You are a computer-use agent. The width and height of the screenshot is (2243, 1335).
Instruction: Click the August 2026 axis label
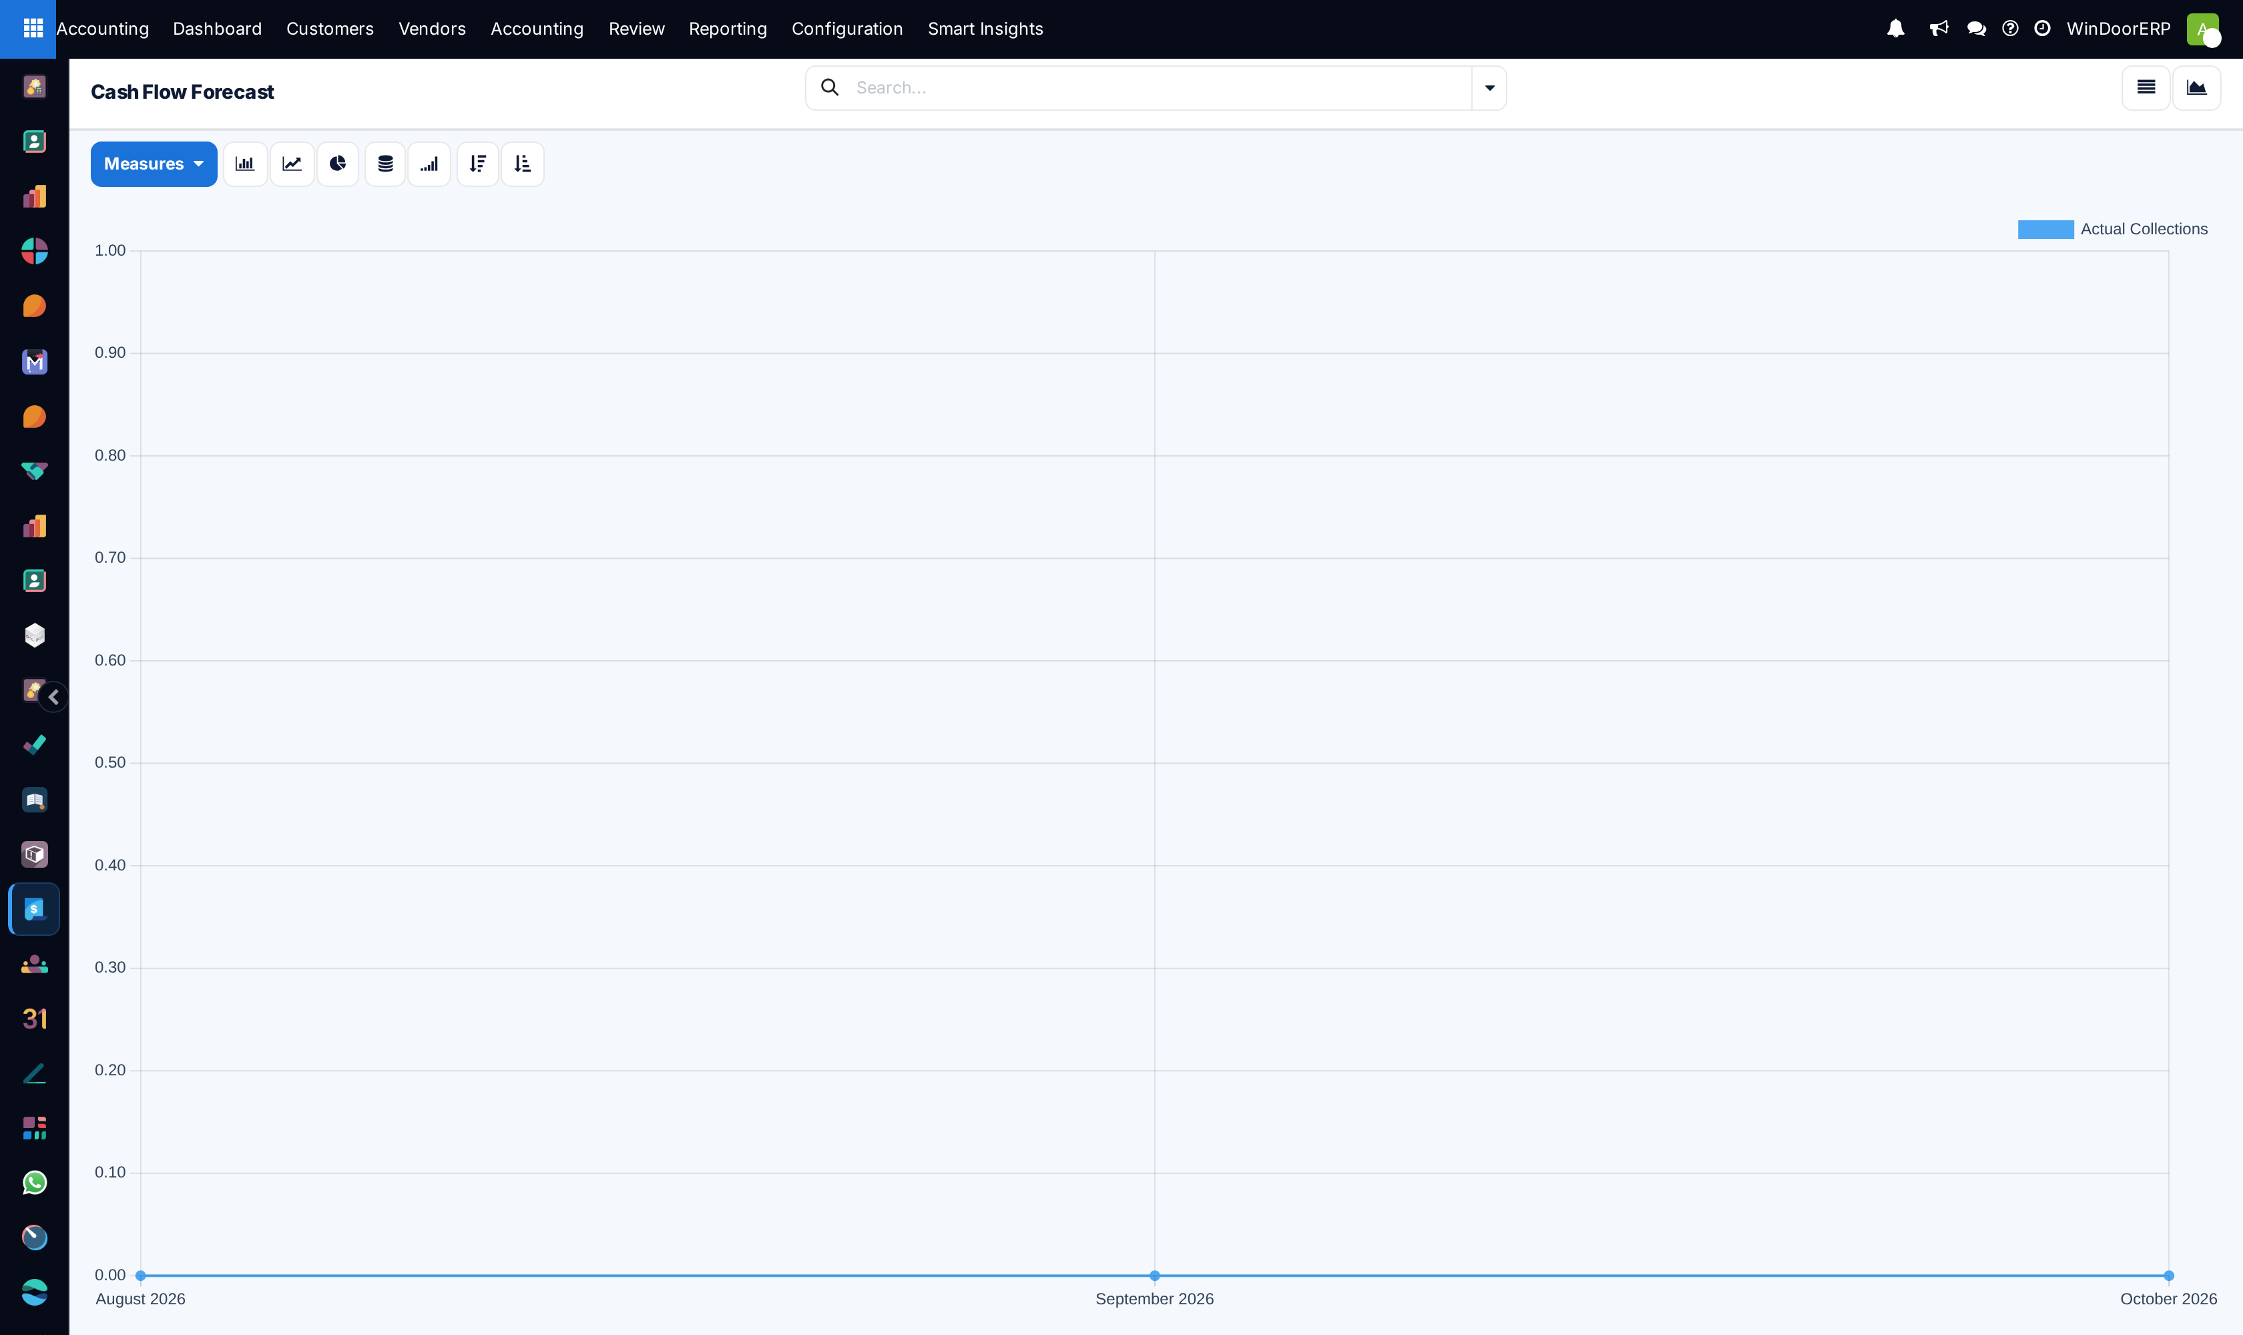(140, 1299)
